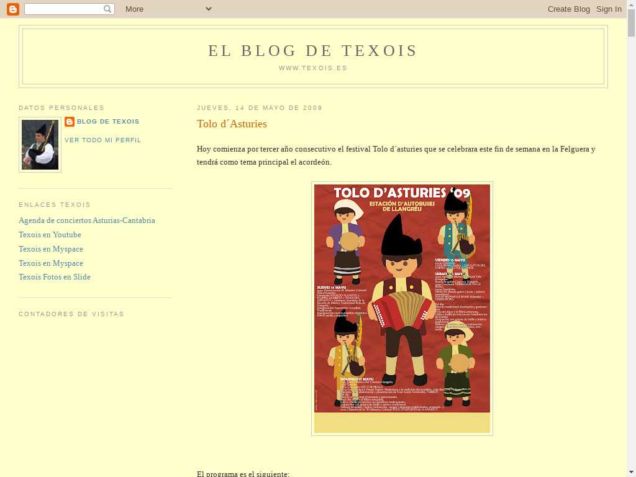Open the More menu label
636x477 pixels.
[134, 9]
